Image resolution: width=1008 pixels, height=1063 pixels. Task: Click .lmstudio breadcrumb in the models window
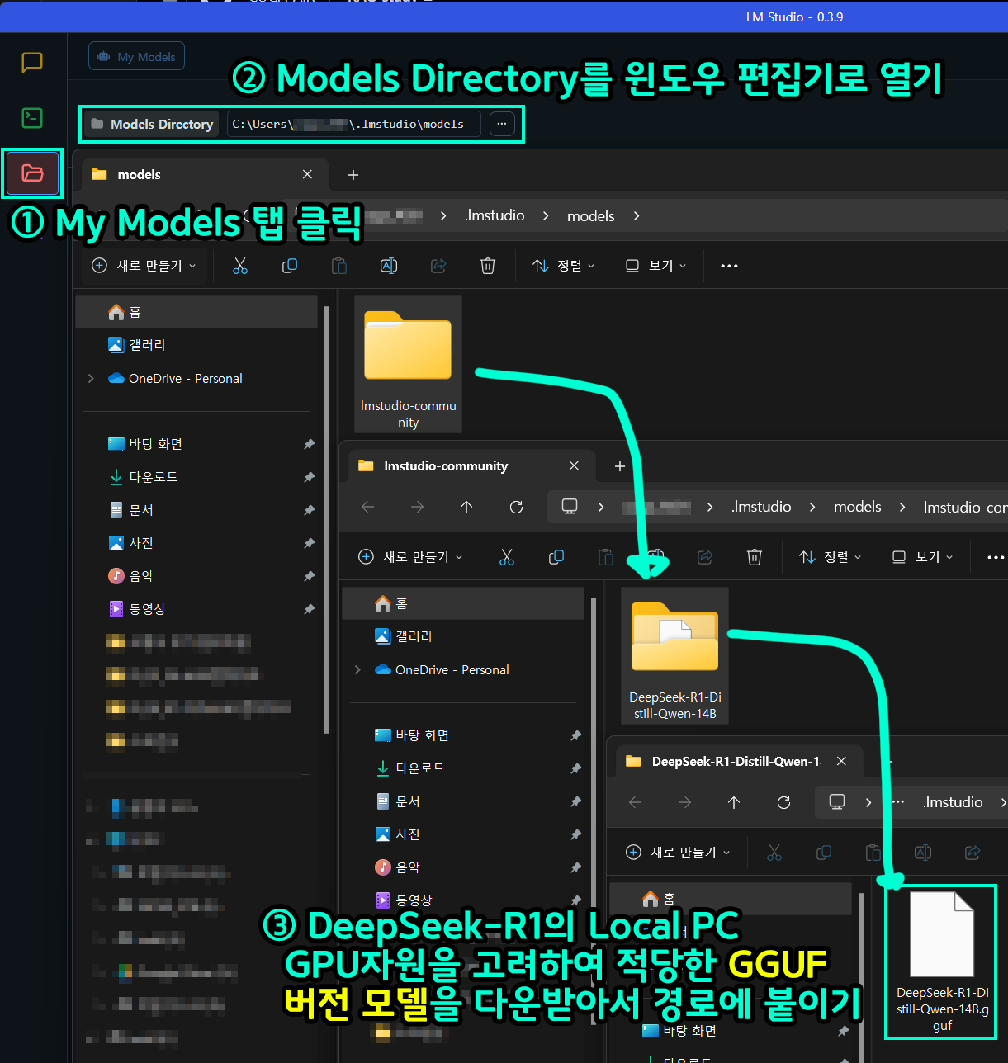click(x=495, y=215)
